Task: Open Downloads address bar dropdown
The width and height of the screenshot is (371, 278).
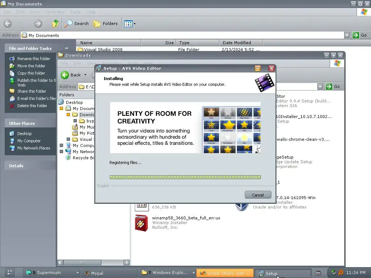Action: (x=320, y=87)
